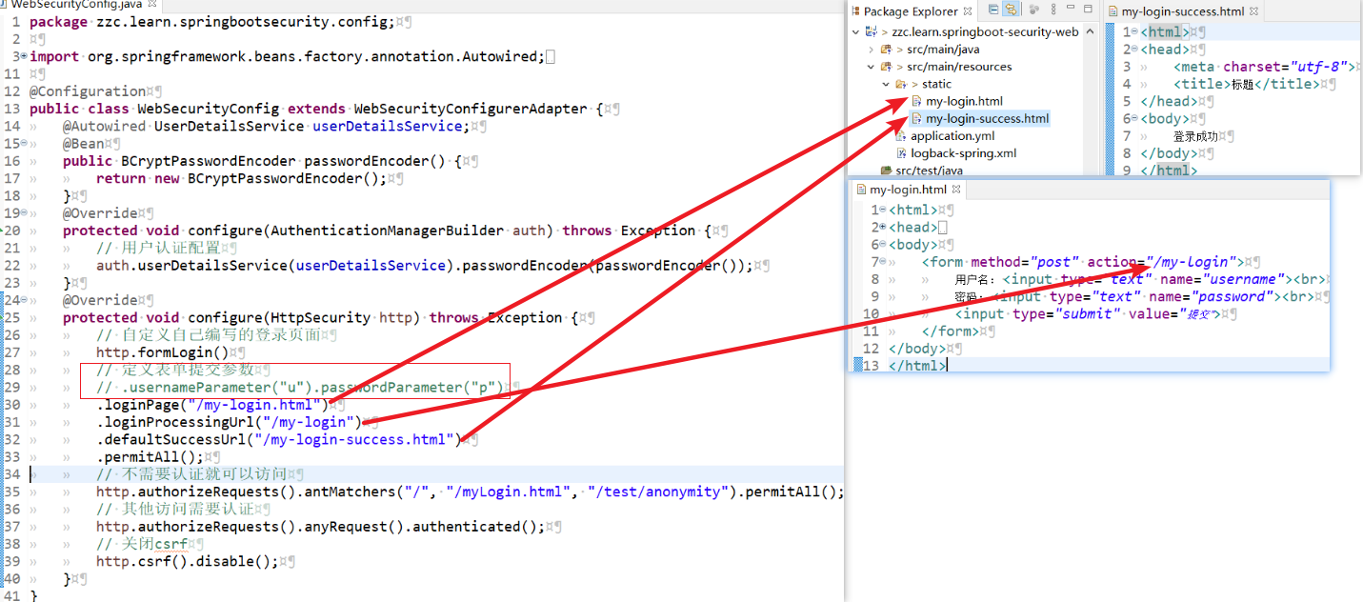Select src/test/java in Package Explorer

tap(930, 171)
